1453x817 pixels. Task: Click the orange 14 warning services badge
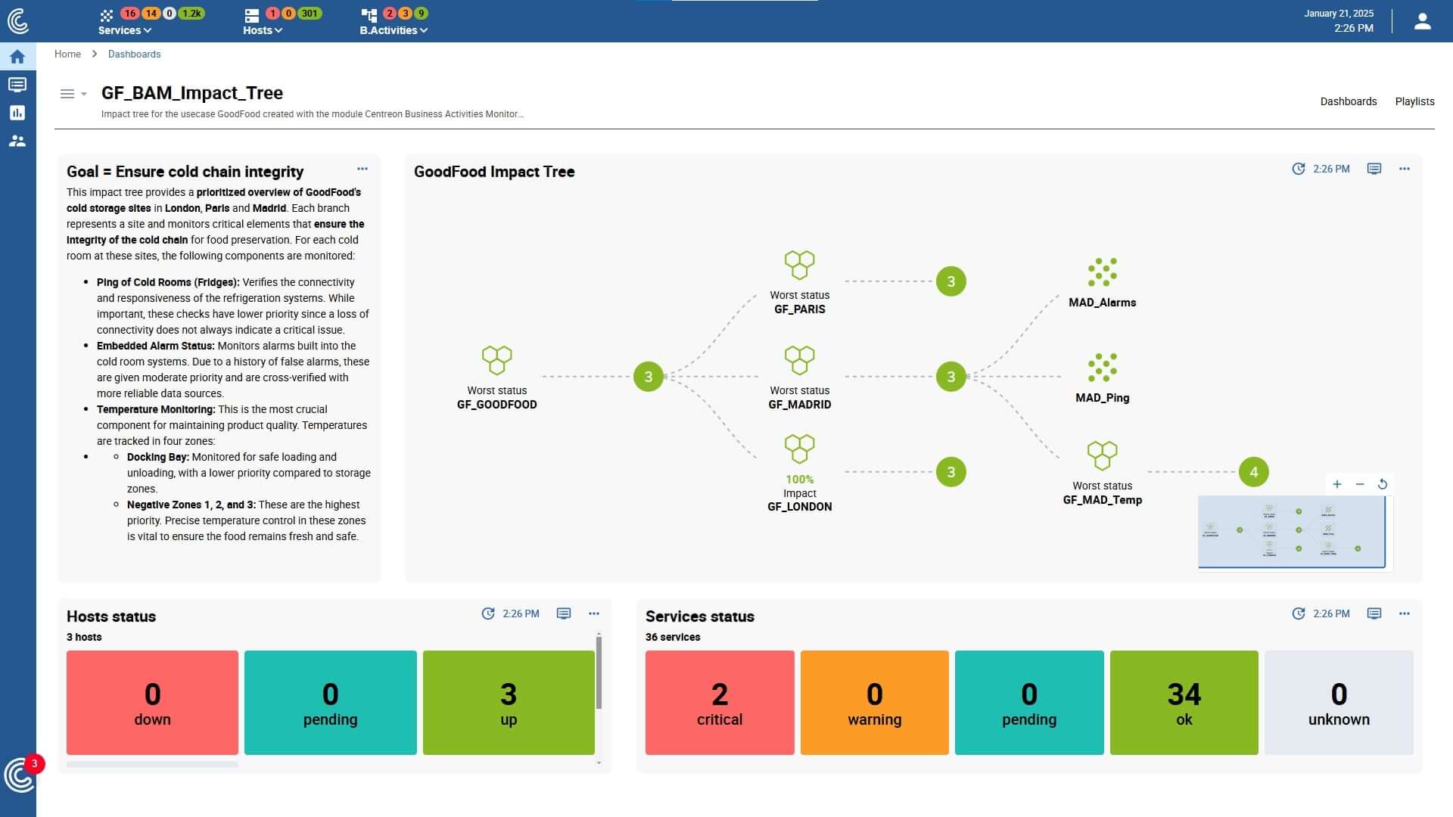[x=151, y=14]
